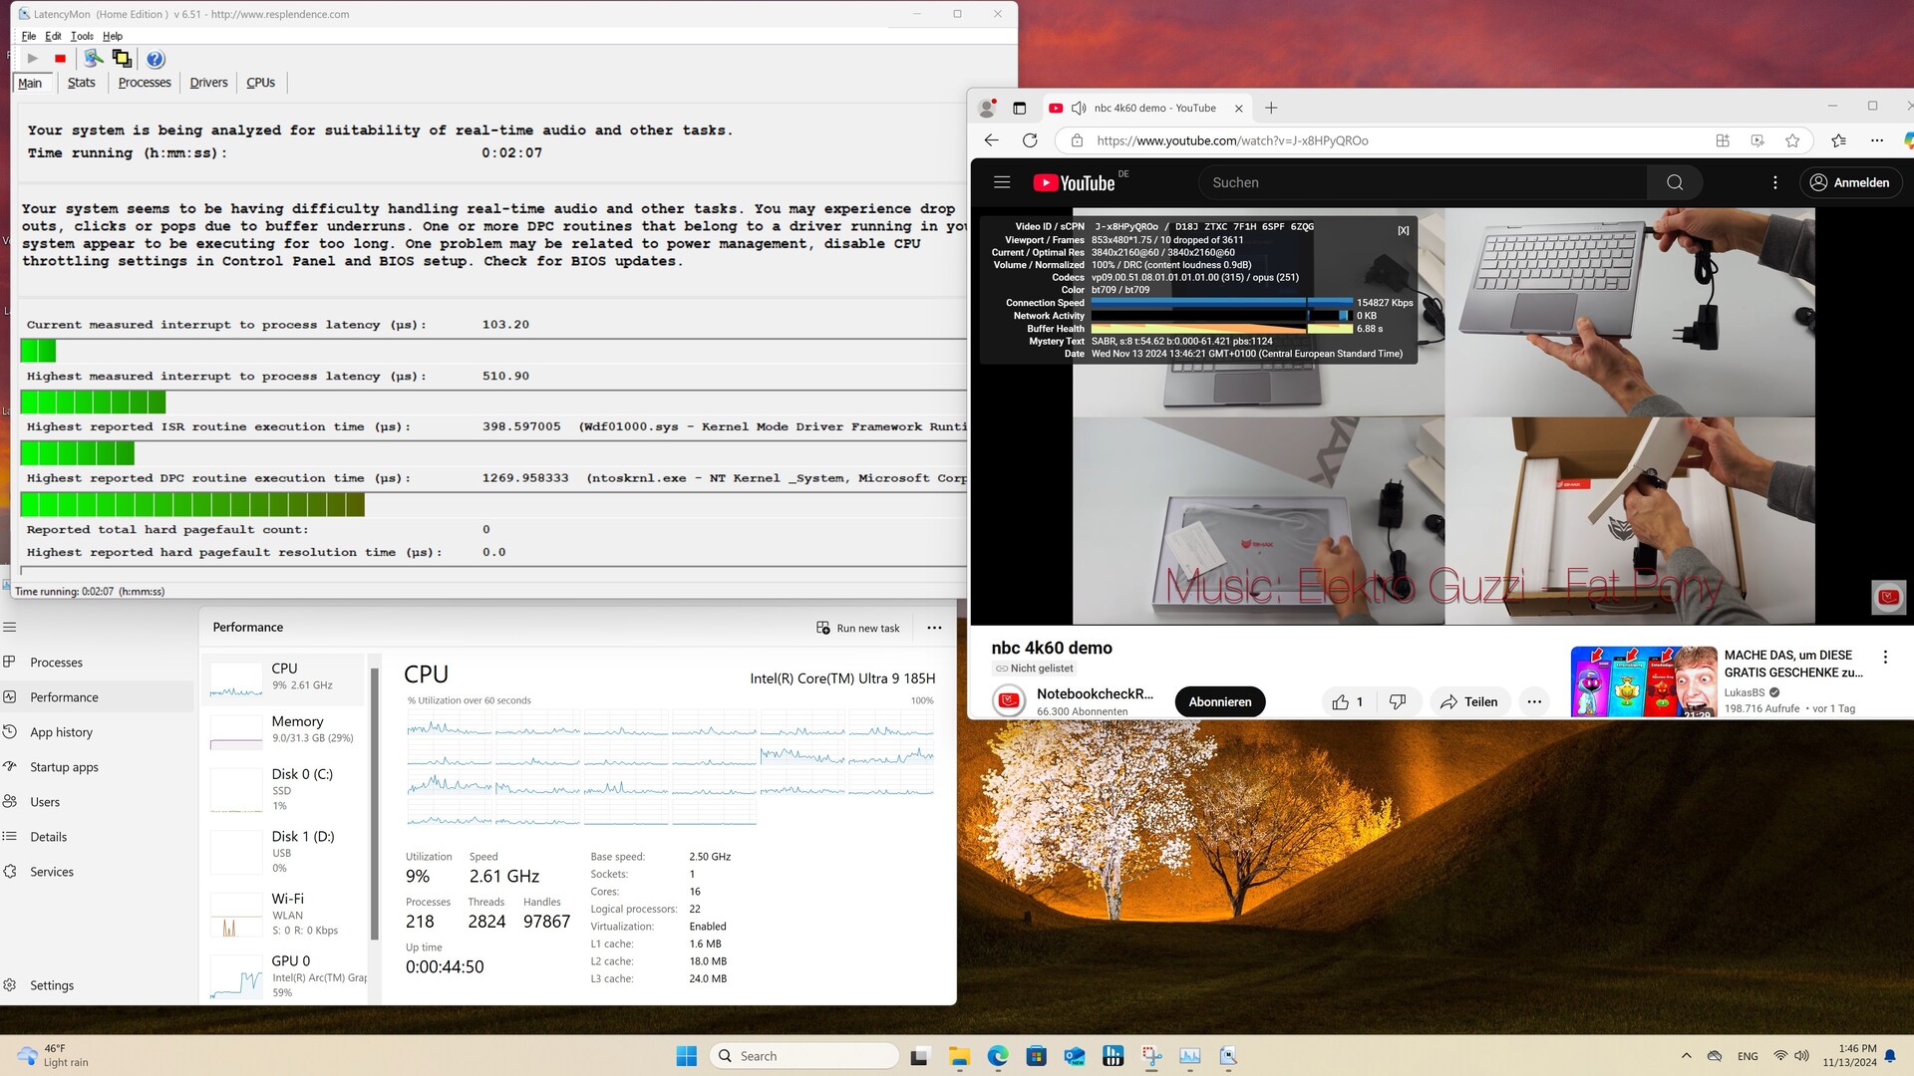
Task: Open the NotebookcheckR... channel link
Action: click(1095, 693)
